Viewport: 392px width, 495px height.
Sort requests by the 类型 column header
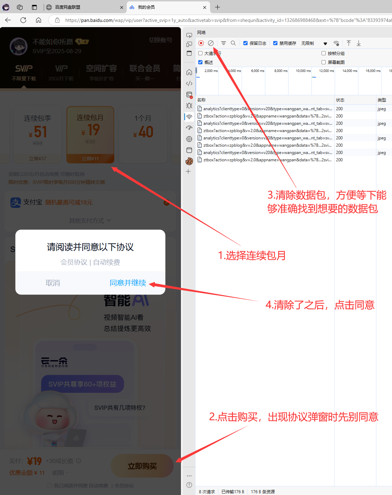pyautogui.click(x=384, y=100)
